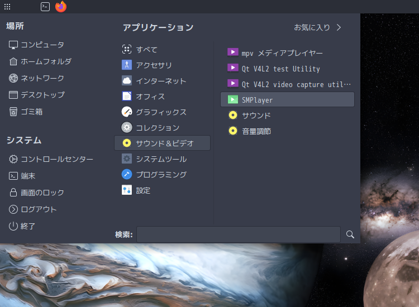Launch SMPlayer
Viewport: 419px width, 307px height.
click(x=287, y=99)
